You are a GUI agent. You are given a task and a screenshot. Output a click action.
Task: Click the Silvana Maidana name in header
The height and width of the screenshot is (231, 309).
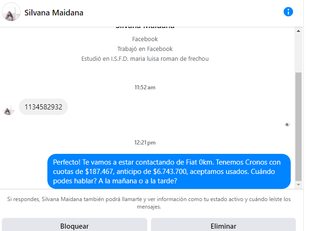pos(54,13)
